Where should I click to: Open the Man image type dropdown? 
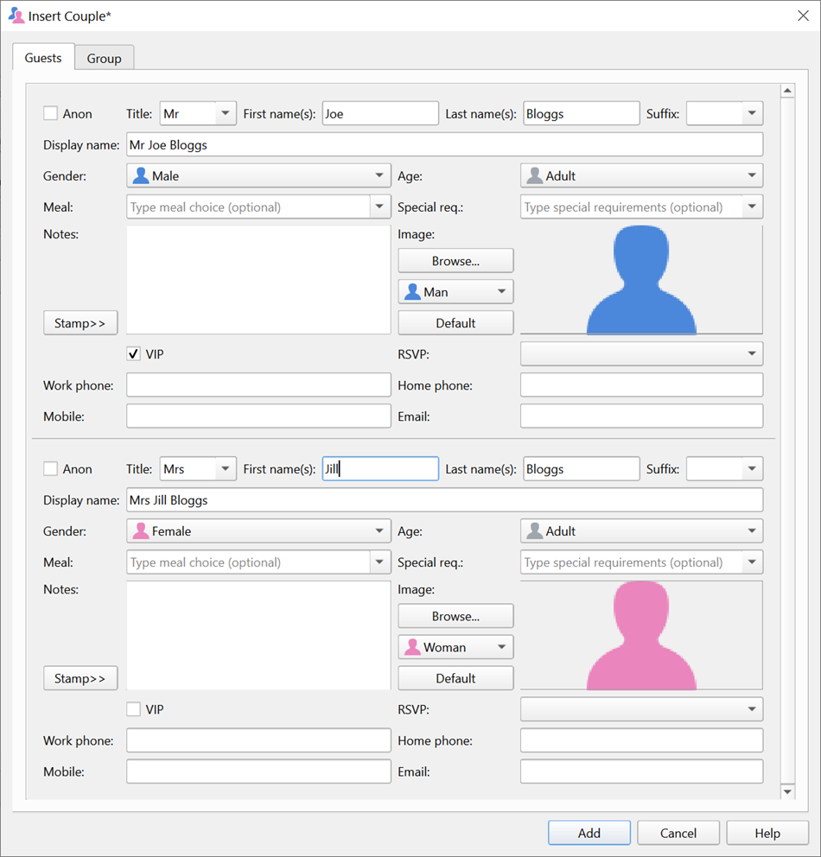[x=455, y=292]
